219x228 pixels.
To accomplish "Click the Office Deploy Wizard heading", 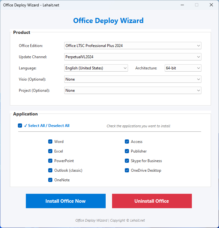I will [108, 21].
